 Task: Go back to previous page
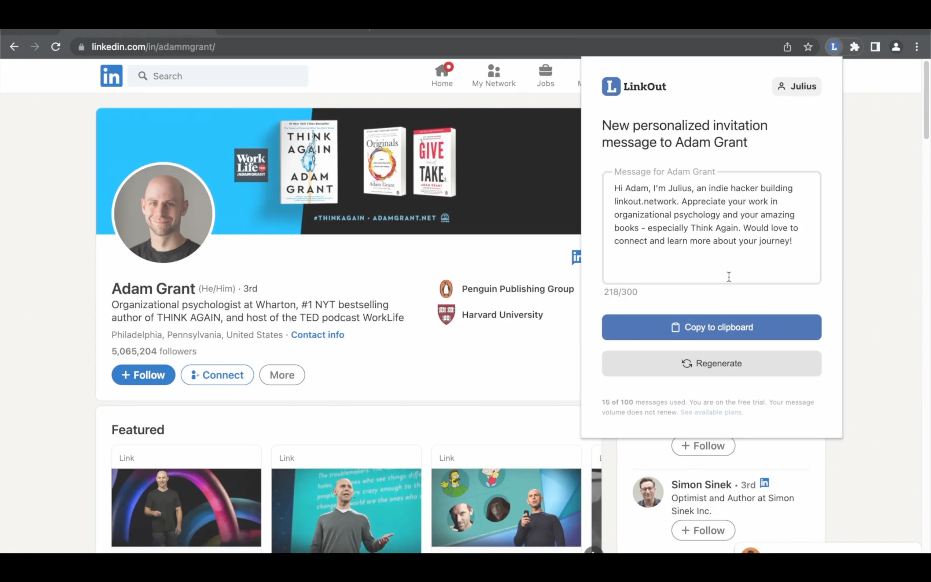pyautogui.click(x=14, y=47)
